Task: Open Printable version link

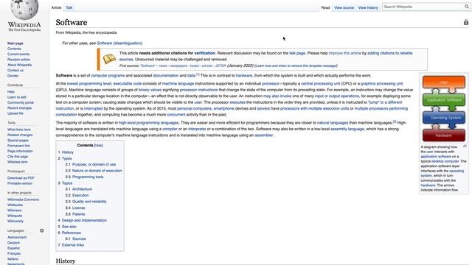Action: click(x=20, y=183)
